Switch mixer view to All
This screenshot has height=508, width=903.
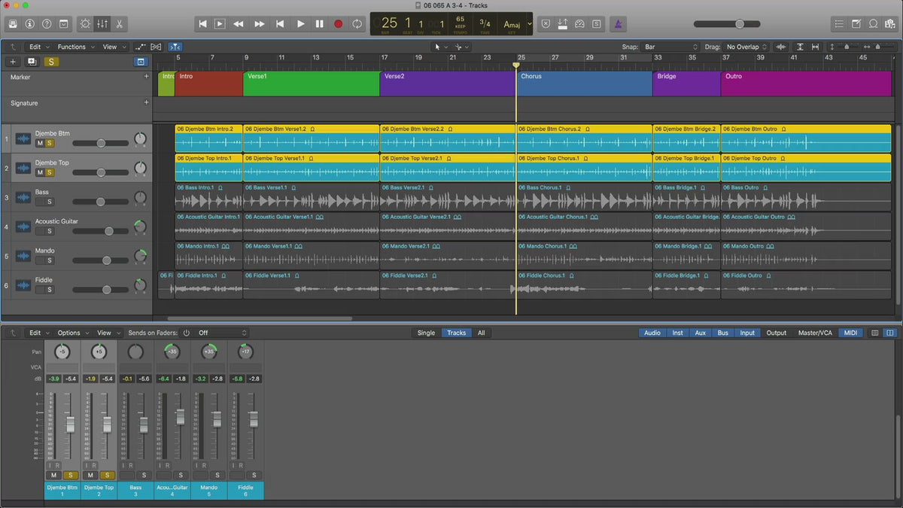pyautogui.click(x=481, y=333)
